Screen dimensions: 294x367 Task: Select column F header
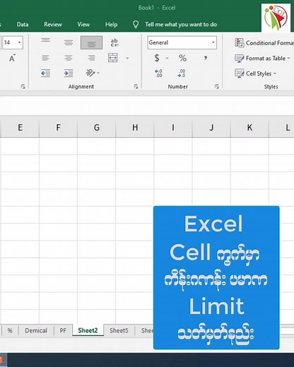tap(58, 128)
